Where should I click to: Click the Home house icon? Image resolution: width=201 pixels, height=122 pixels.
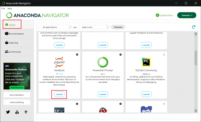coord(7,25)
